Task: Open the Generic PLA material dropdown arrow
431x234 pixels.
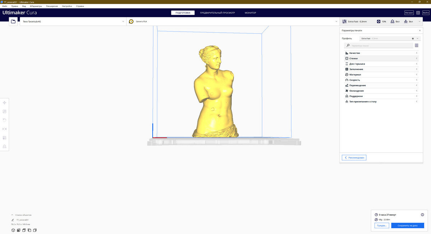Action: [337, 22]
